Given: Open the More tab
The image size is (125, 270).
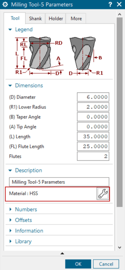Looking at the screenshot, I should coord(76,18).
